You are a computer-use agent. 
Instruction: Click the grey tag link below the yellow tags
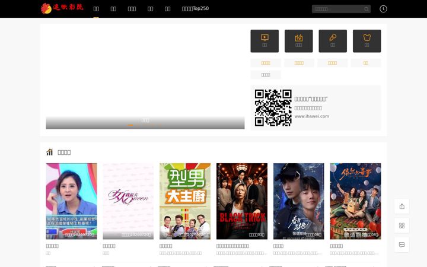tap(266, 75)
